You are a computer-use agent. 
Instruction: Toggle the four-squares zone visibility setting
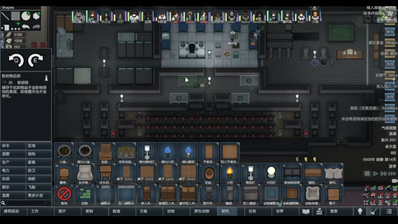point(366,203)
